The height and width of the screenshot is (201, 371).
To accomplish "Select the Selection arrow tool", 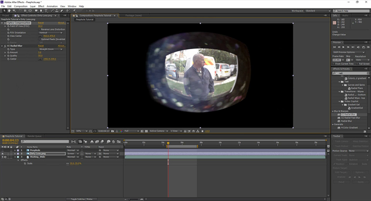I will click(4, 10).
